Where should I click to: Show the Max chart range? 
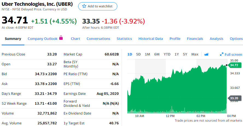click(195, 54)
